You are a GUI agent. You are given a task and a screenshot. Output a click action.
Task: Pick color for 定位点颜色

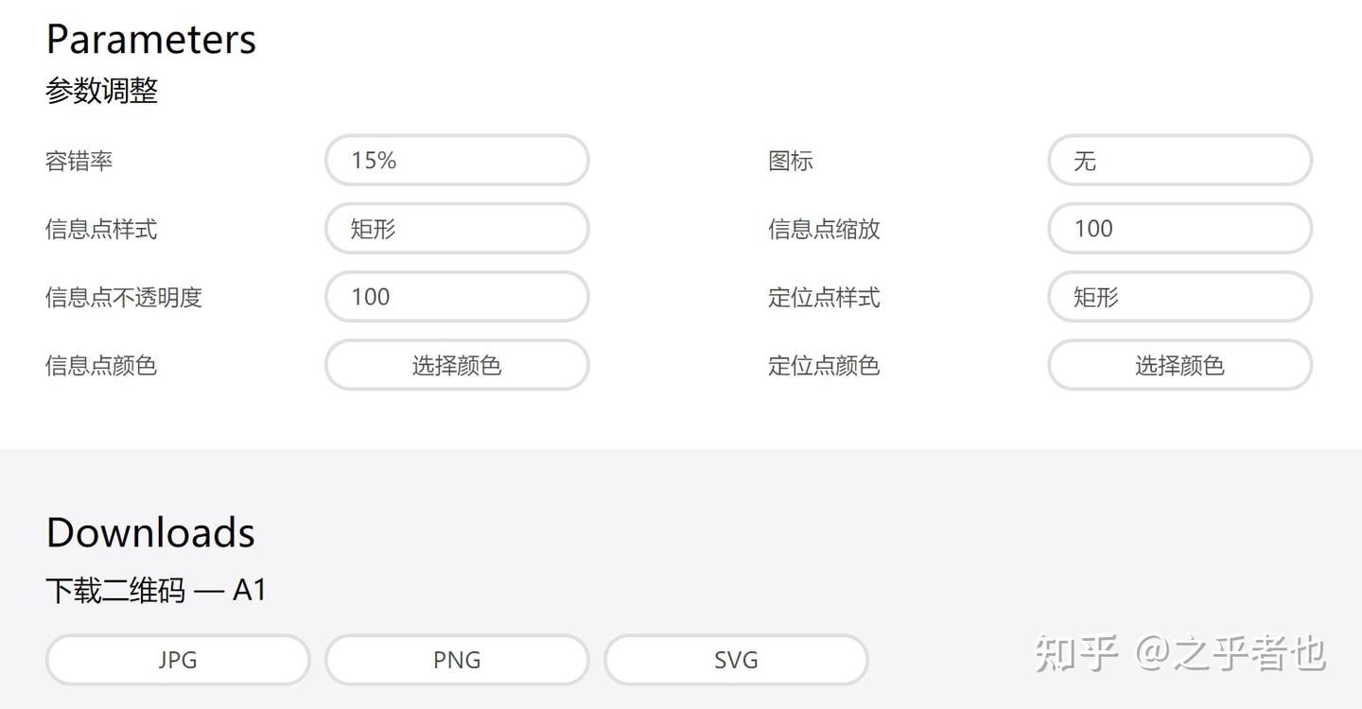[1179, 365]
